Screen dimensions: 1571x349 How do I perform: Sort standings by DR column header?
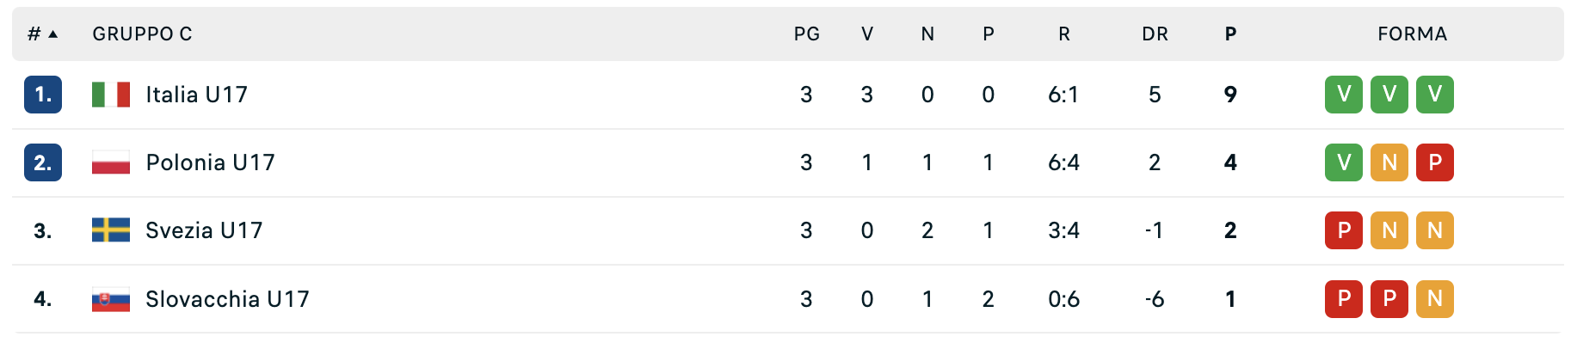click(x=1155, y=34)
